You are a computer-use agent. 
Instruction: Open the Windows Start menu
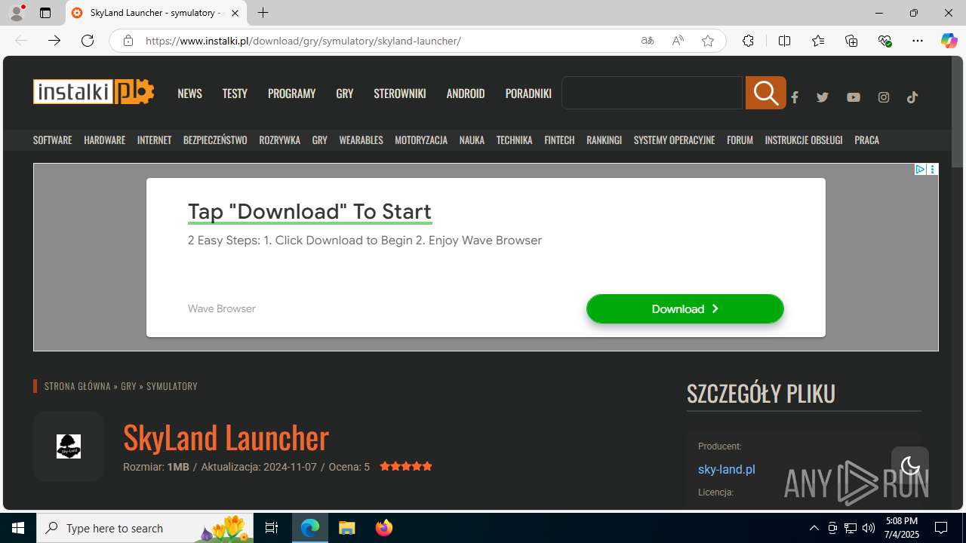coord(18,528)
